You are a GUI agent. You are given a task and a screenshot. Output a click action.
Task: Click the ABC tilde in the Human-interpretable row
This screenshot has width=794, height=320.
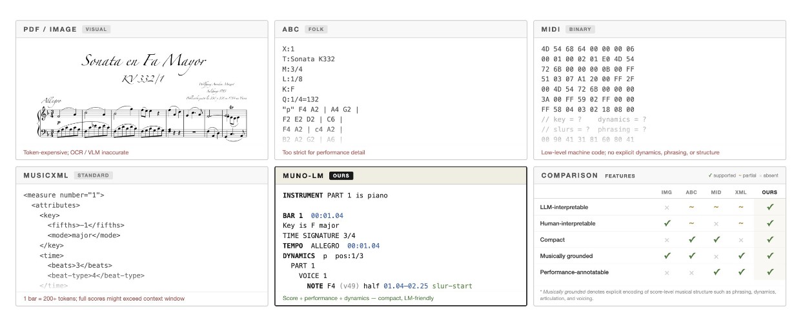(x=691, y=223)
